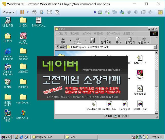
Task: Launch Internet Explorer from quick launch
Action: pyautogui.click(x=21, y=137)
